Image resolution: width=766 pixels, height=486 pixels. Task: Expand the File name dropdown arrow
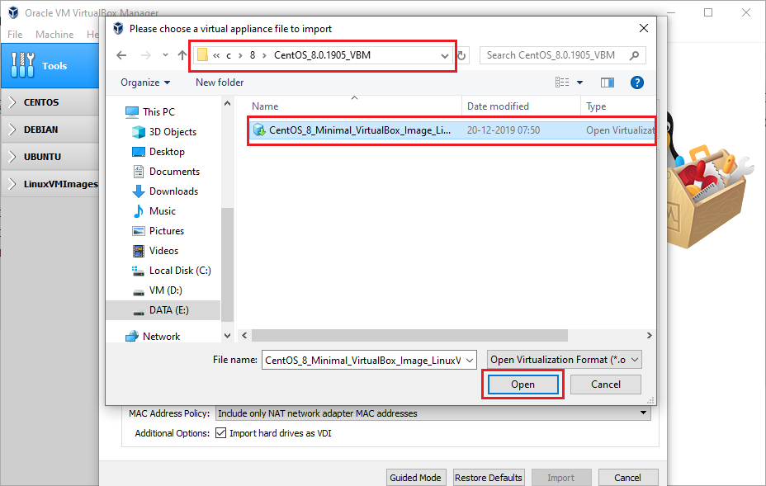point(470,361)
